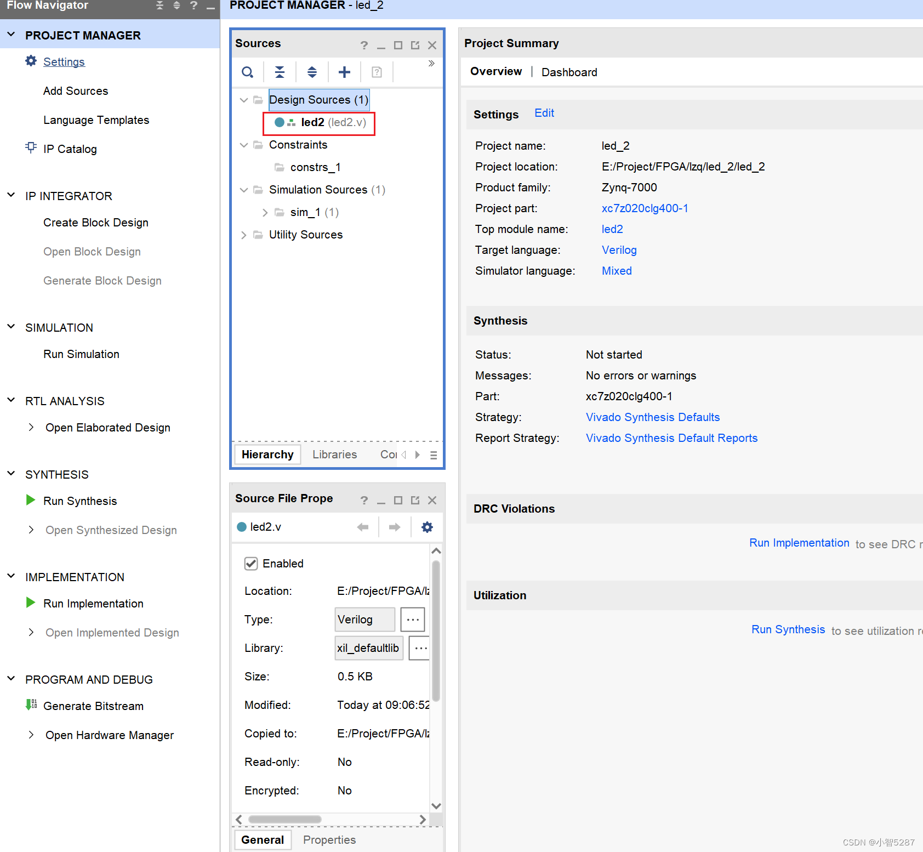Expand all in Flow Navigator header

pyautogui.click(x=176, y=5)
